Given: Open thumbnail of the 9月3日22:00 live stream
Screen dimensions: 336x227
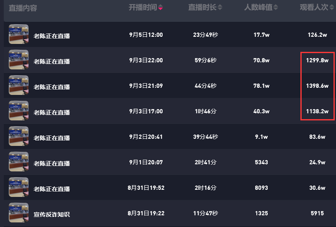Looking at the screenshot, I should point(18,60).
